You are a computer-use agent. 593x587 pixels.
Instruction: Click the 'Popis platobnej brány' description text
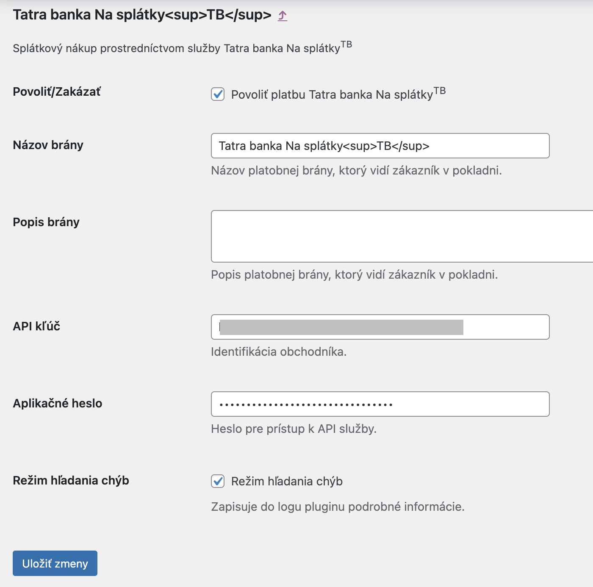(x=354, y=274)
